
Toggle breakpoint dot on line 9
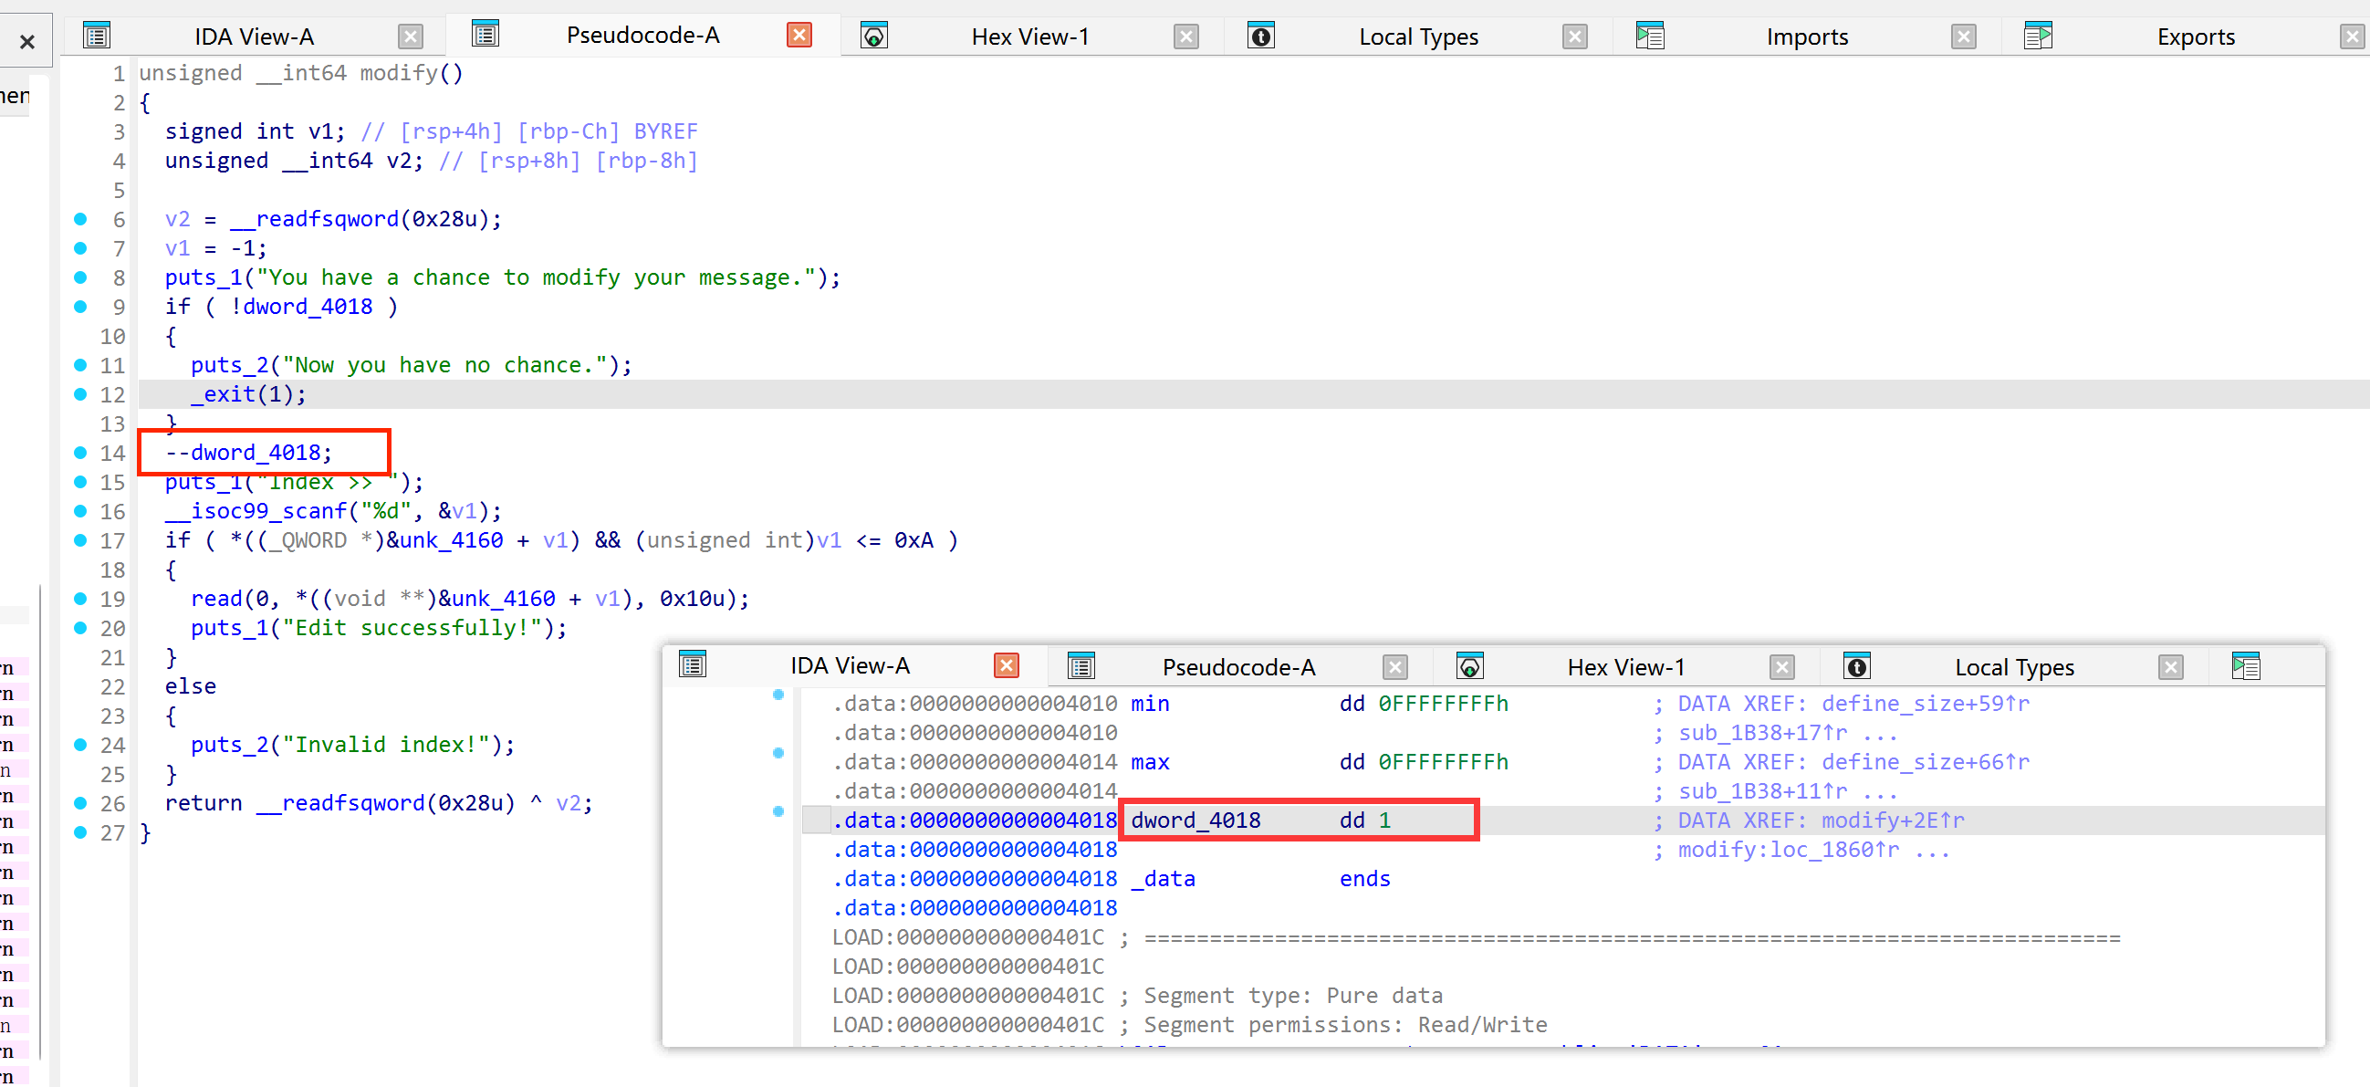pyautogui.click(x=80, y=307)
